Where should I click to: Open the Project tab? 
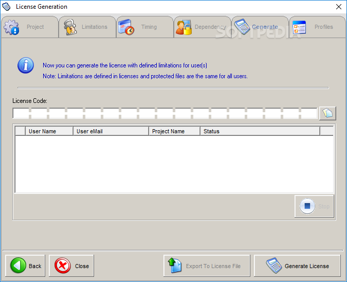[x=30, y=27]
